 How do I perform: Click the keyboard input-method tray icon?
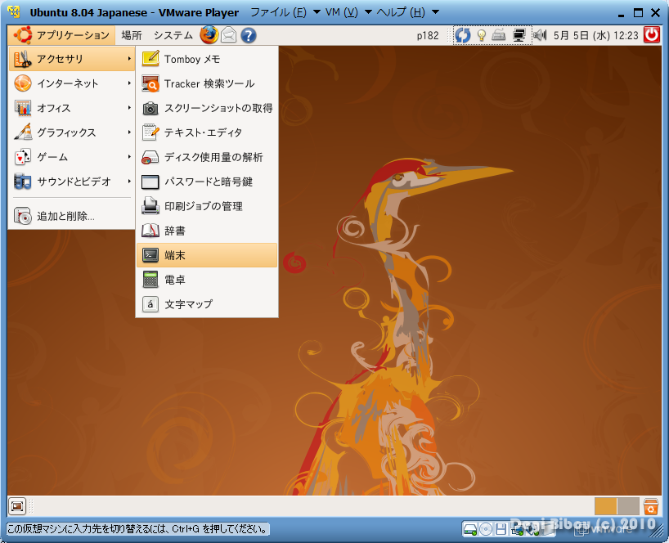[498, 35]
